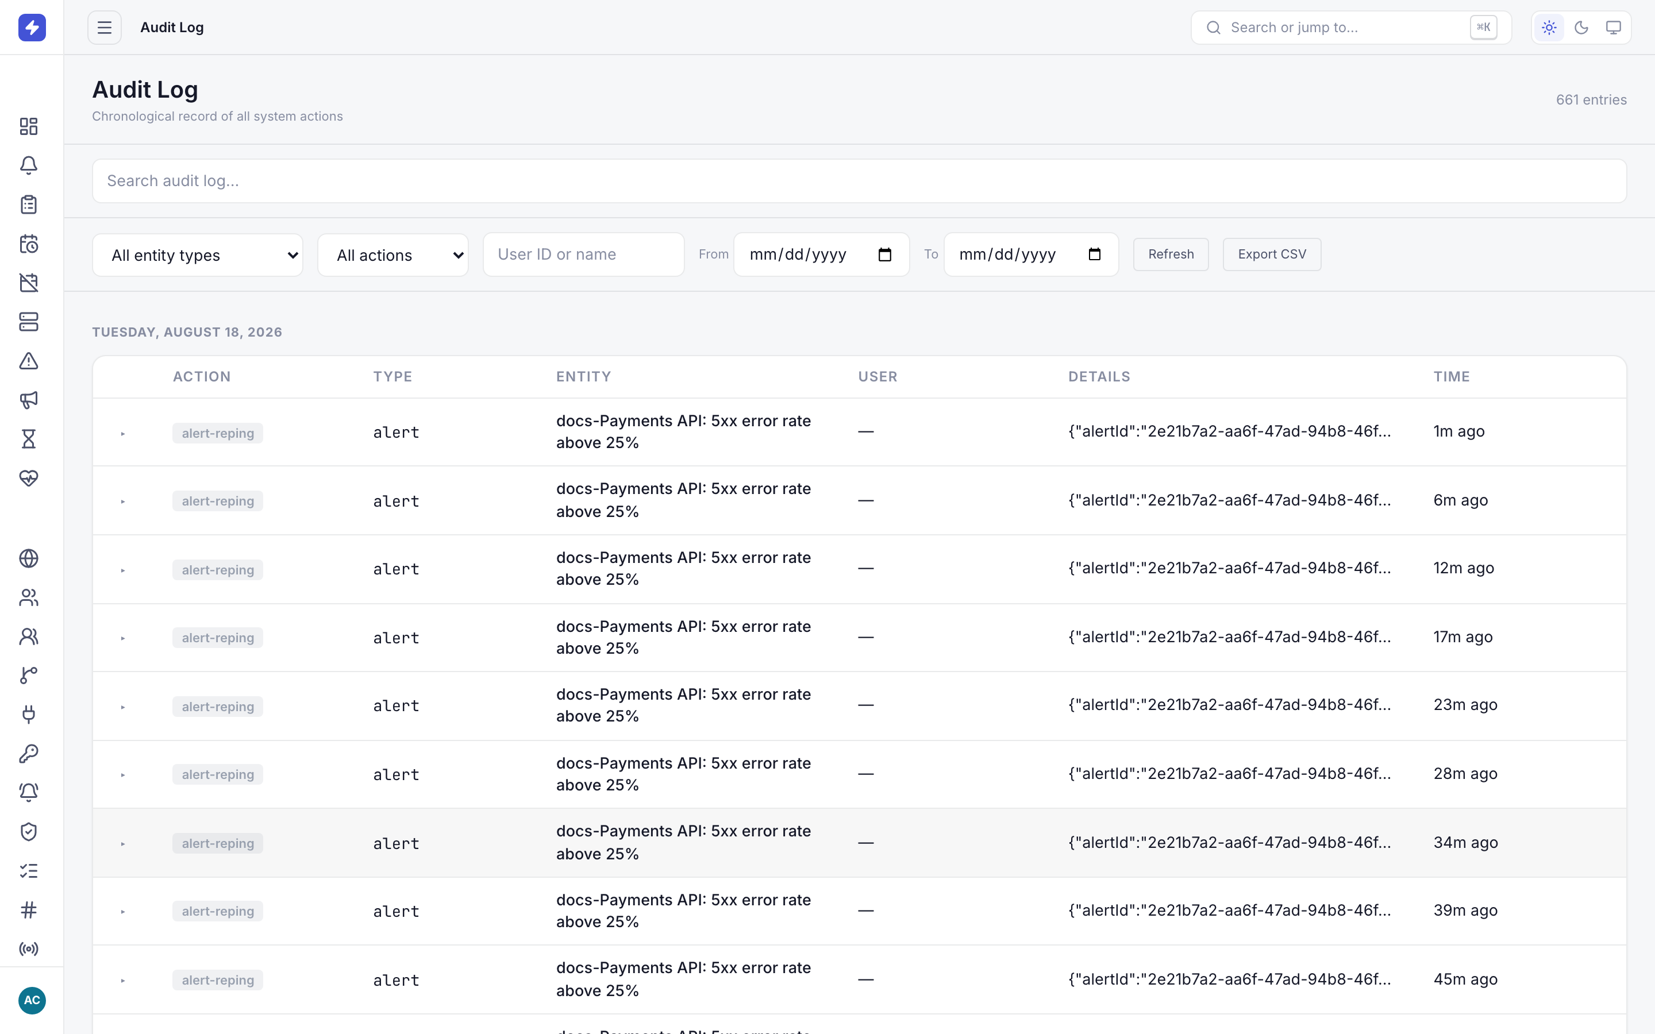
Task: Click the ENTITY column header
Action: tap(583, 377)
